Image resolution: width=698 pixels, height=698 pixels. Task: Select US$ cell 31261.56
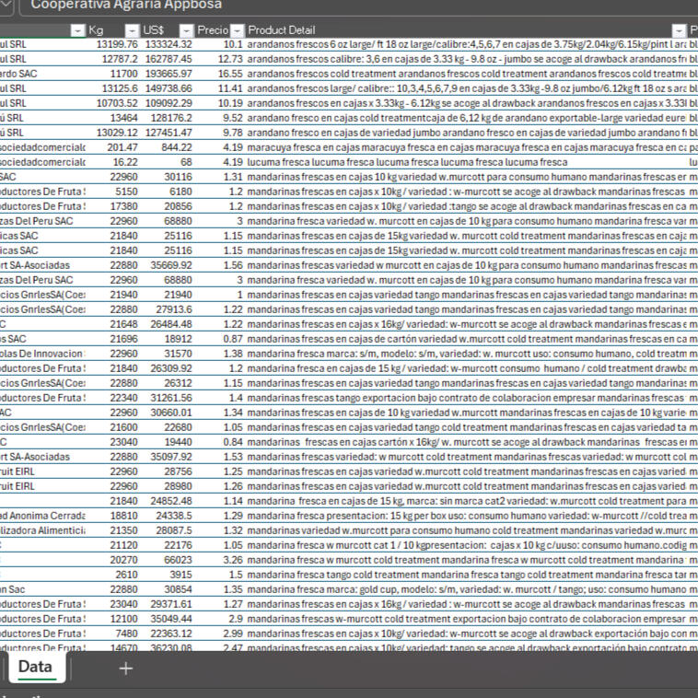167,398
